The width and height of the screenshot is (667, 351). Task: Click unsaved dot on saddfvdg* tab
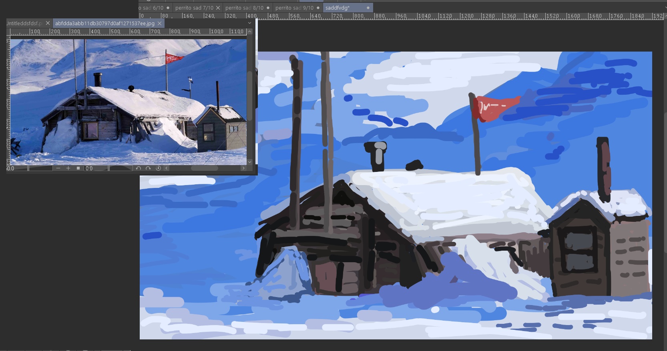(368, 8)
